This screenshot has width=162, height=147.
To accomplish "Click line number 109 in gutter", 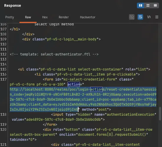I will tap(4, 39).
